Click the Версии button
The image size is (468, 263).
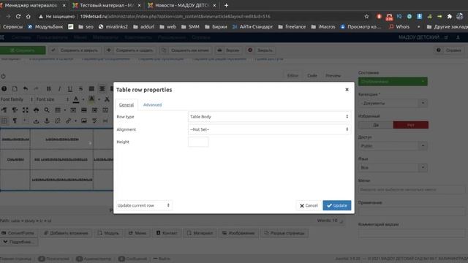coord(228,50)
